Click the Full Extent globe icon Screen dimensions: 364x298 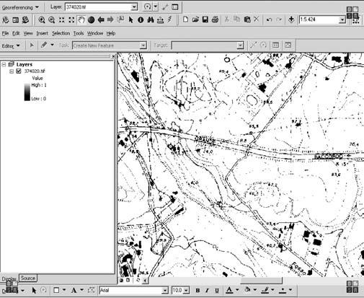click(x=91, y=19)
